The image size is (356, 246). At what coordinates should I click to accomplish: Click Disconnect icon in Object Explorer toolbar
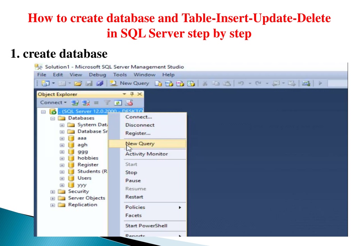point(86,103)
